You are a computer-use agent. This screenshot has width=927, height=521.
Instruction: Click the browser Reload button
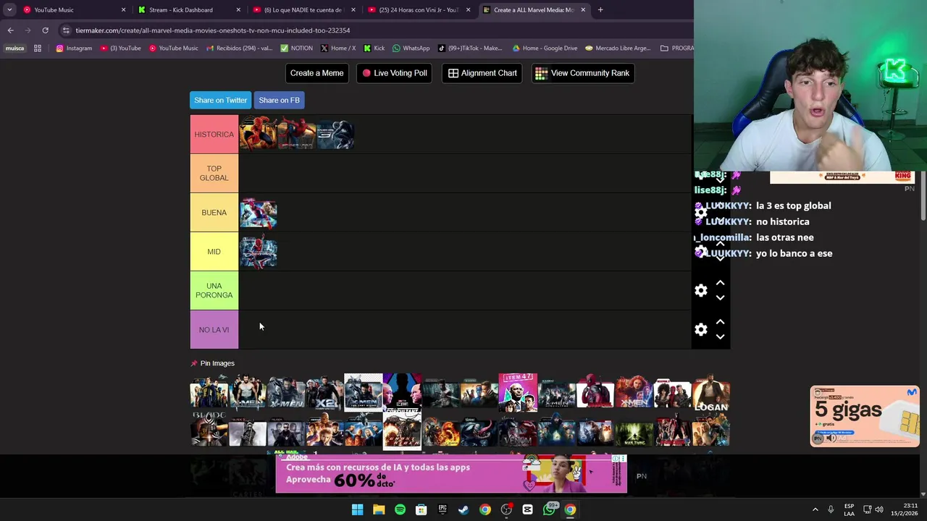[x=45, y=30]
